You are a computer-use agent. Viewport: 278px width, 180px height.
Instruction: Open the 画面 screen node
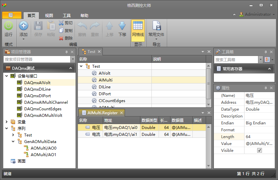(x=22, y=161)
